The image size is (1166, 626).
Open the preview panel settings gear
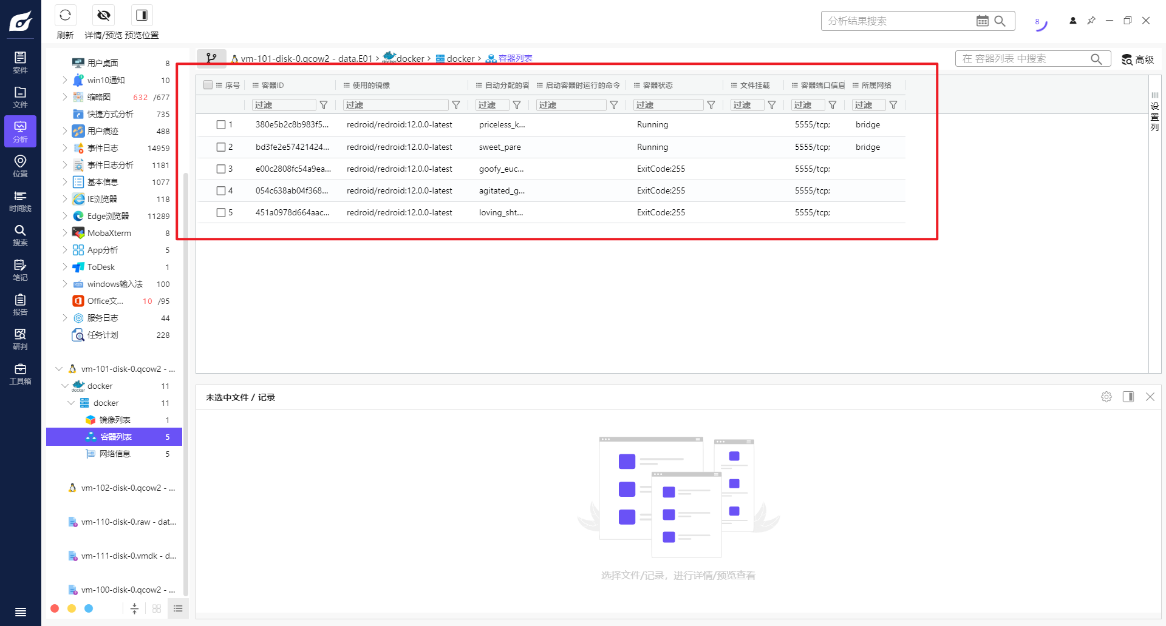[1106, 397]
